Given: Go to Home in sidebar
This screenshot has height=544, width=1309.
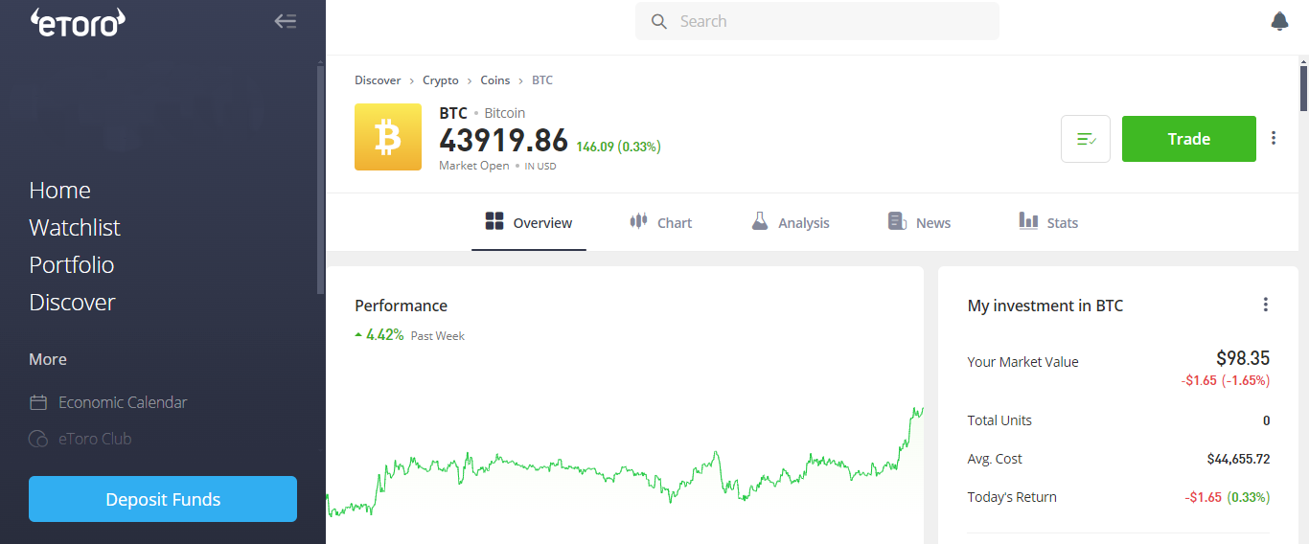Looking at the screenshot, I should click(x=59, y=191).
